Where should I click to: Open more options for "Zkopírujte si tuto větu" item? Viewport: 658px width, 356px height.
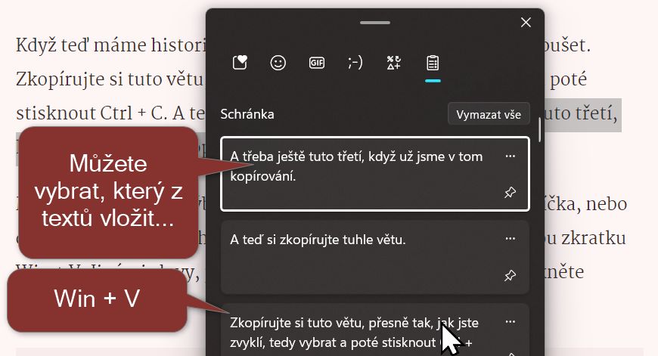511,322
